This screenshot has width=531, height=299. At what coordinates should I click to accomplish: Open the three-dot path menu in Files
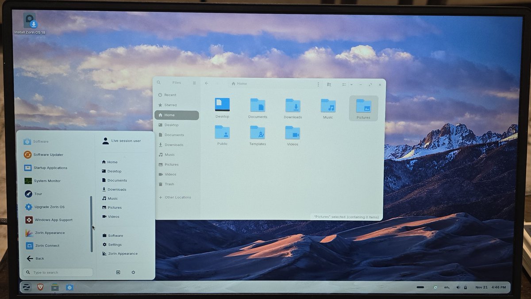[318, 84]
